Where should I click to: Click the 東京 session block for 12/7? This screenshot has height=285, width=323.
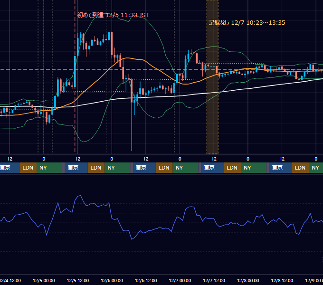tap(212, 168)
